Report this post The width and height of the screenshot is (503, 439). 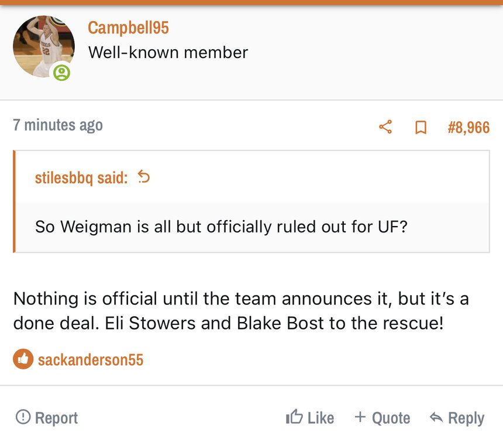click(47, 417)
